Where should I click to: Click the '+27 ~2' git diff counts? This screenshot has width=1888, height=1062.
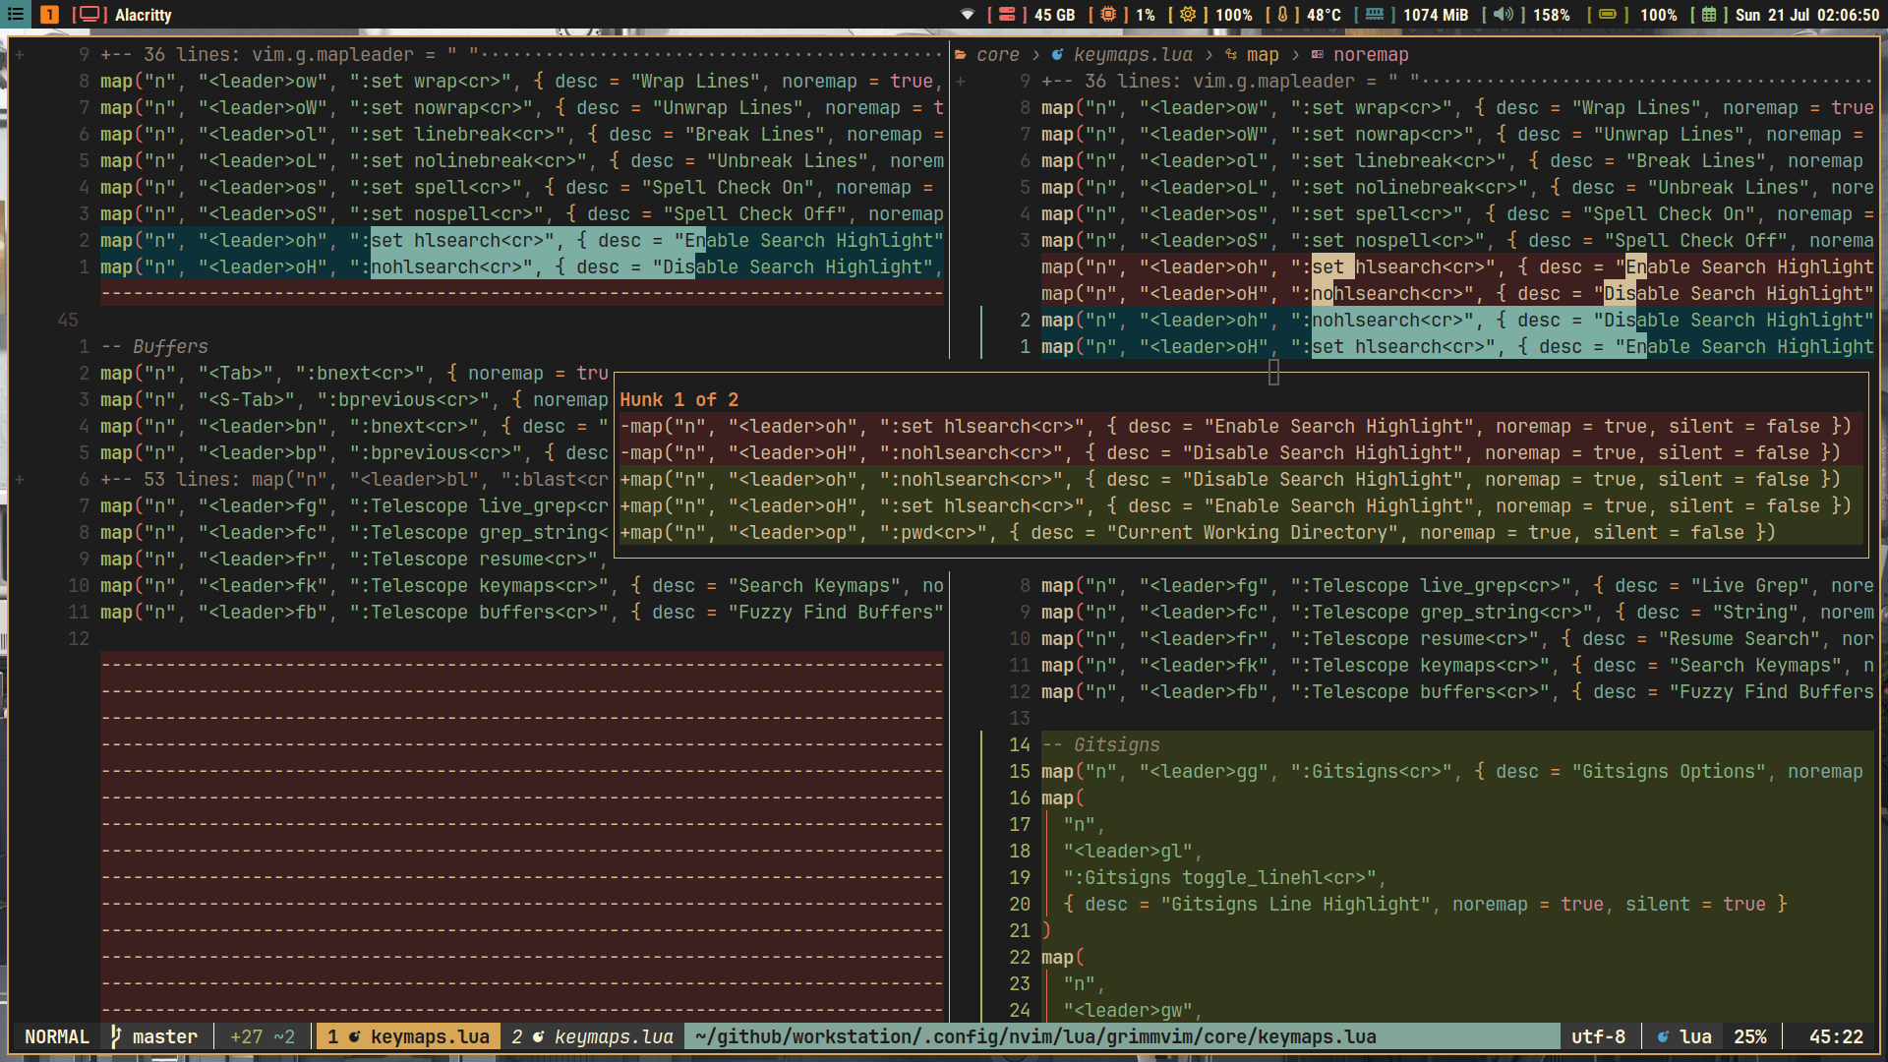(x=263, y=1036)
